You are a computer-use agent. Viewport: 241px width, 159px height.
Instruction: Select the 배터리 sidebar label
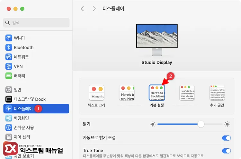[19, 76]
